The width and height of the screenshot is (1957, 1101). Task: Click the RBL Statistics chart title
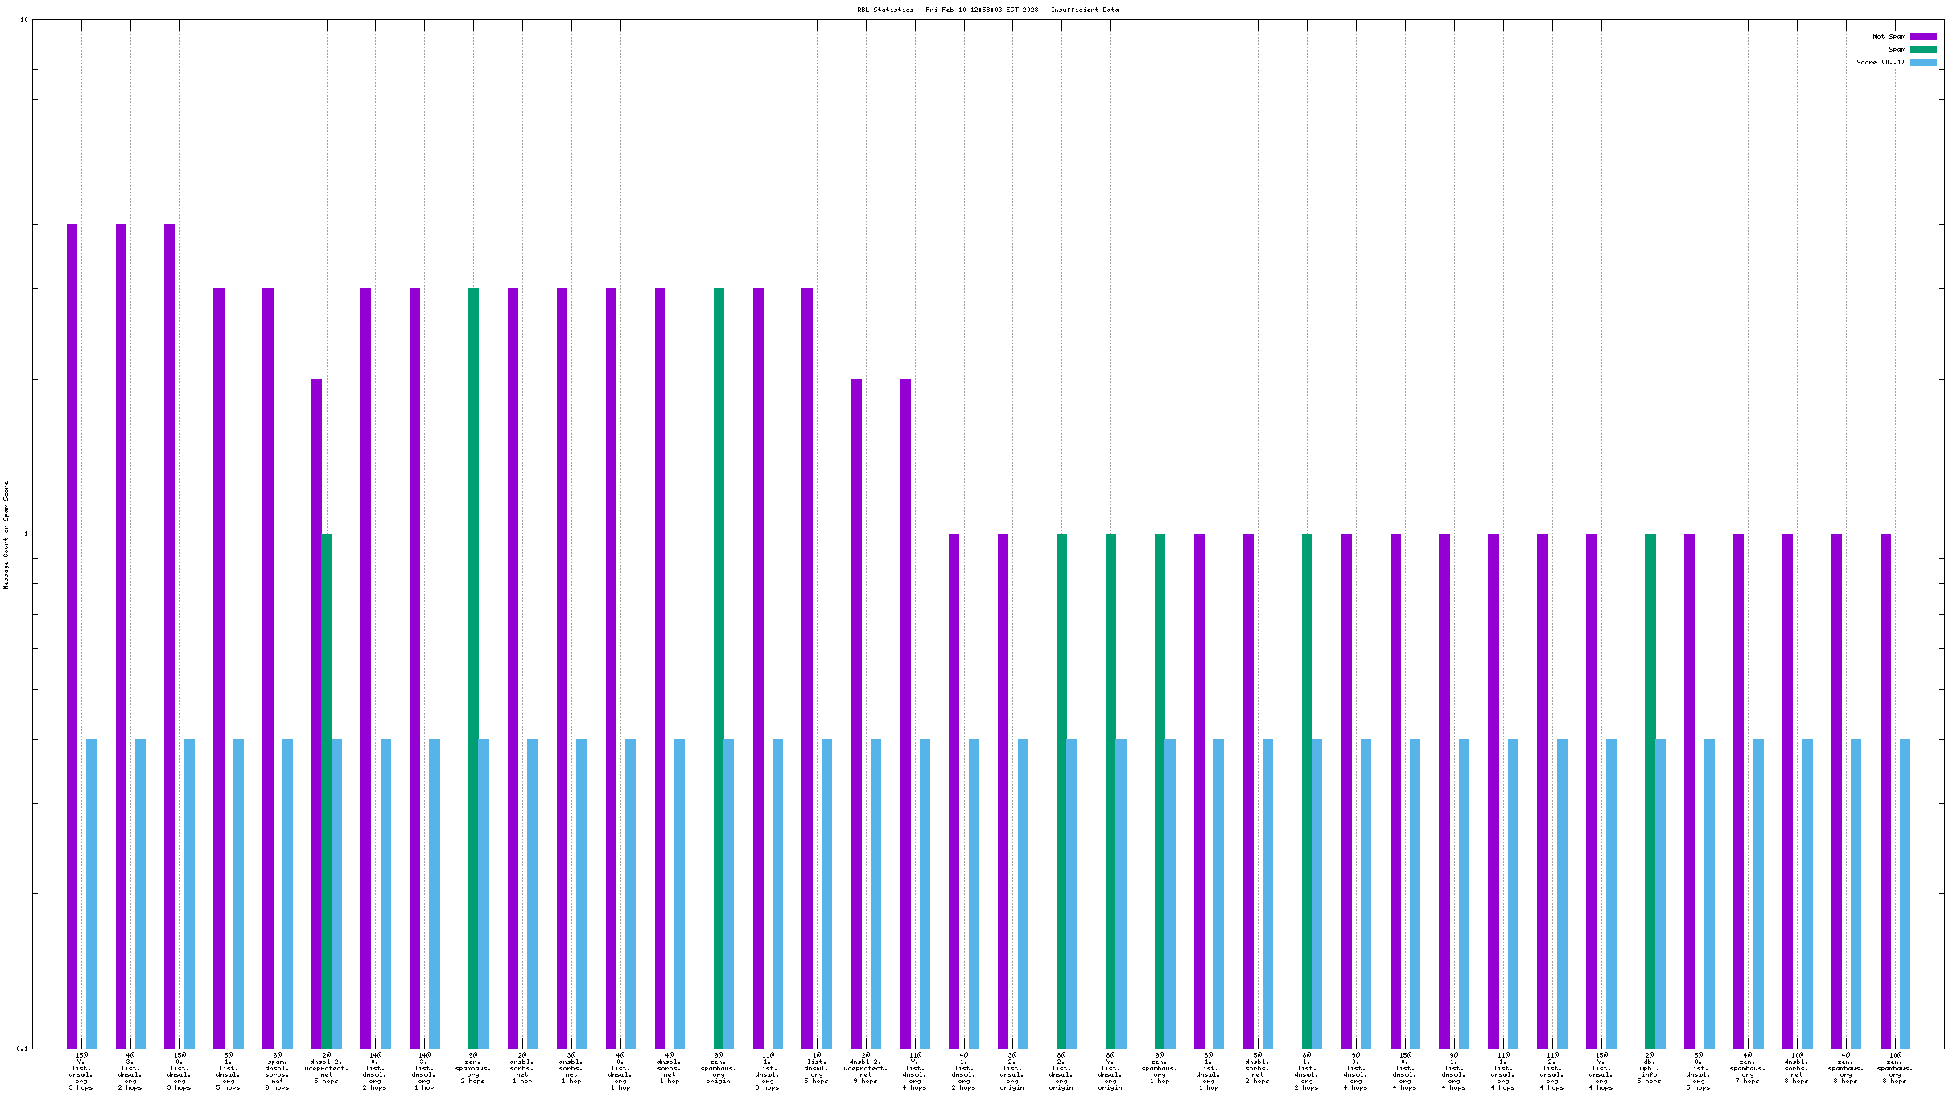(x=987, y=10)
